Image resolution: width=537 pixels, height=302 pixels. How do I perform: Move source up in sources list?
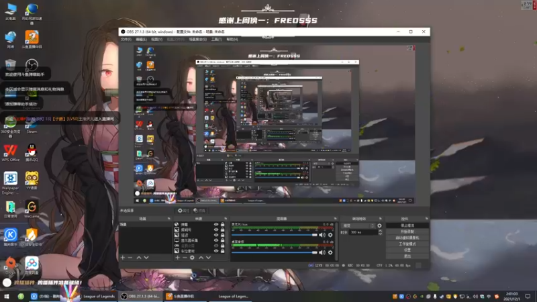coord(201,258)
